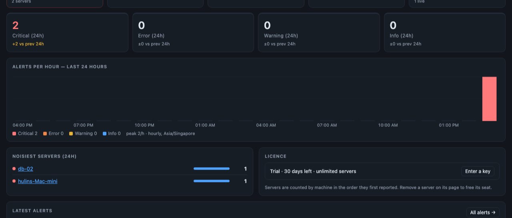512x218 pixels.
Task: Click the Enter a key button
Action: click(x=478, y=171)
